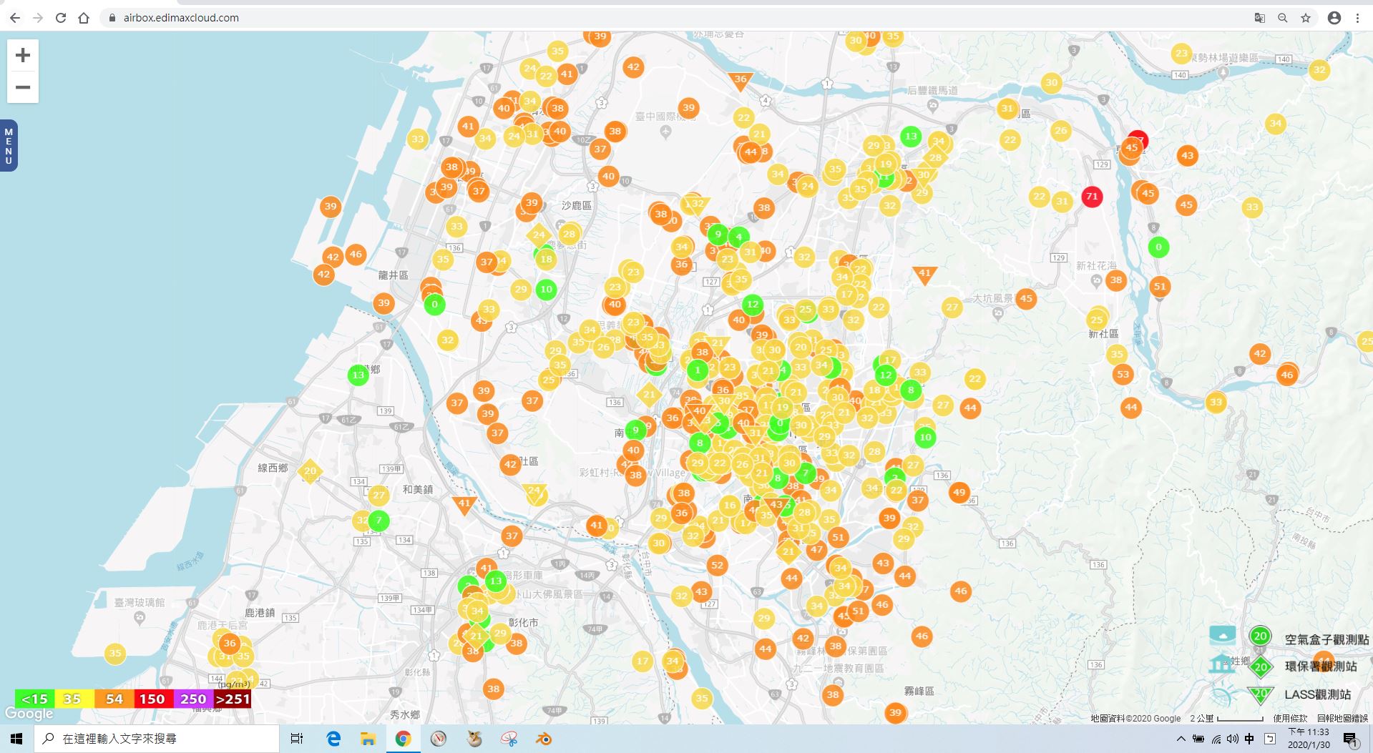This screenshot has height=753, width=1373.
Task: Expand the hidden system tray icons
Action: click(x=1181, y=739)
